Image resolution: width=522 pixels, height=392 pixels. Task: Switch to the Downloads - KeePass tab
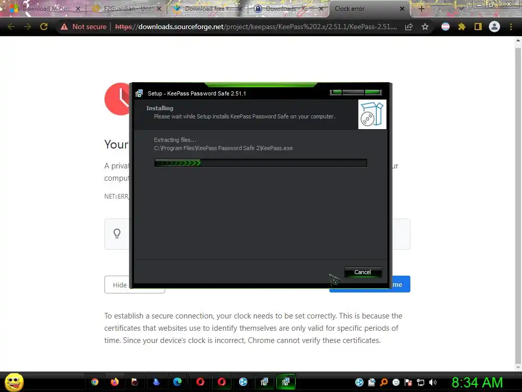[289, 9]
